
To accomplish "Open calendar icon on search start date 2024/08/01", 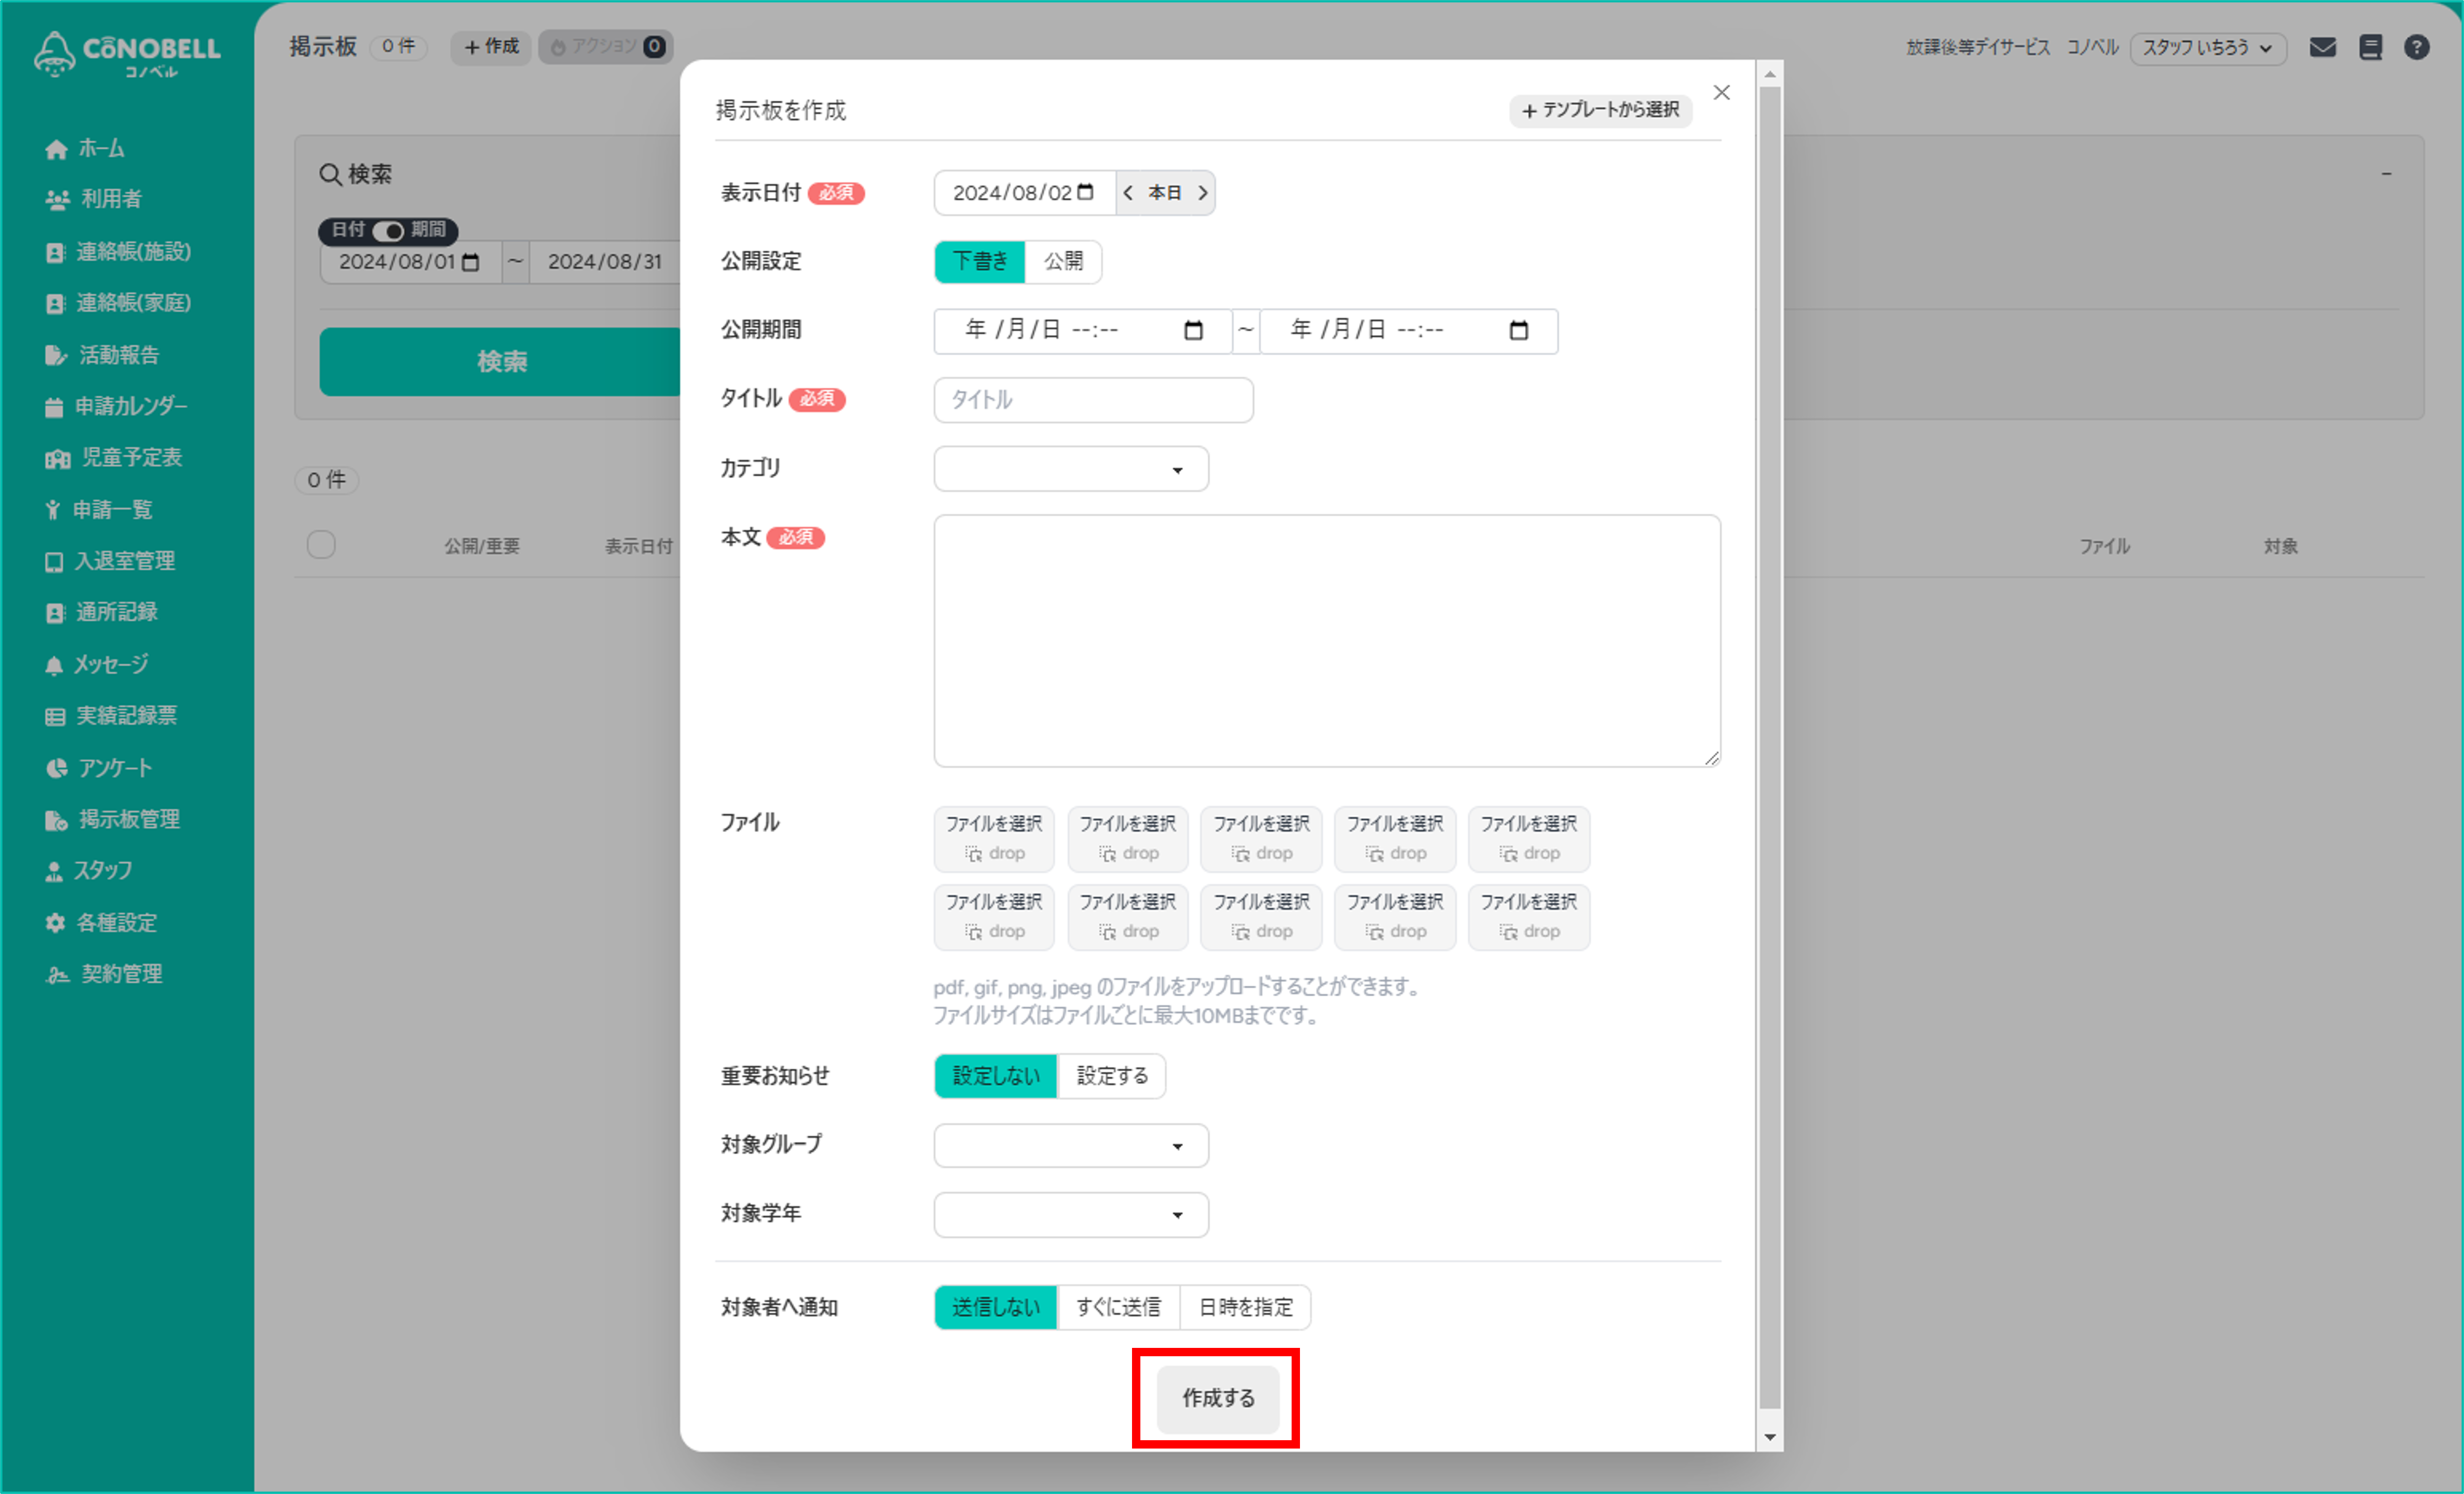I will pos(470,262).
